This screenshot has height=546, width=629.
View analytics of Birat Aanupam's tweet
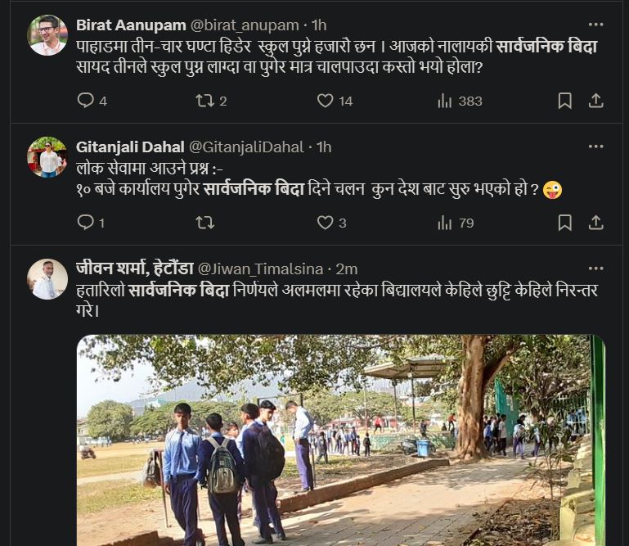coord(446,101)
